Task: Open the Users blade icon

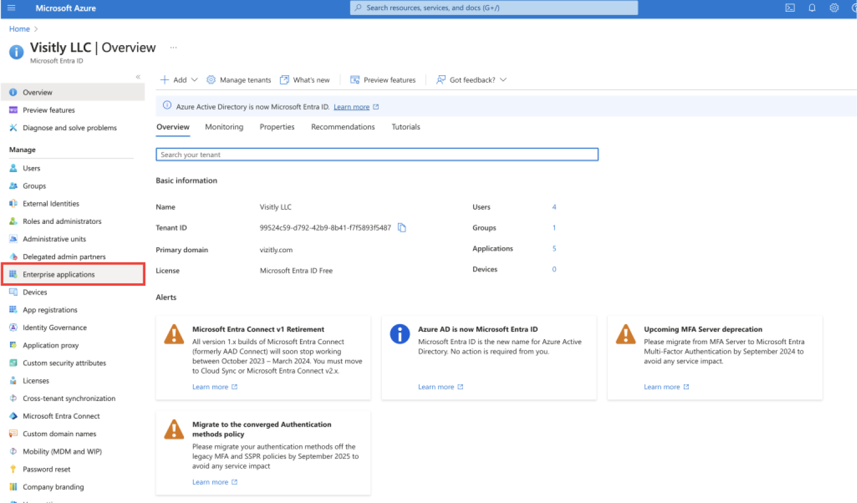Action: [13, 168]
